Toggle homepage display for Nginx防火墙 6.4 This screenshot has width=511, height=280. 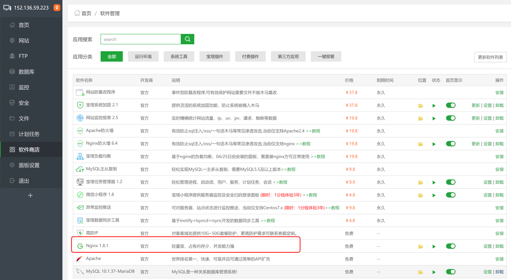[451, 144]
